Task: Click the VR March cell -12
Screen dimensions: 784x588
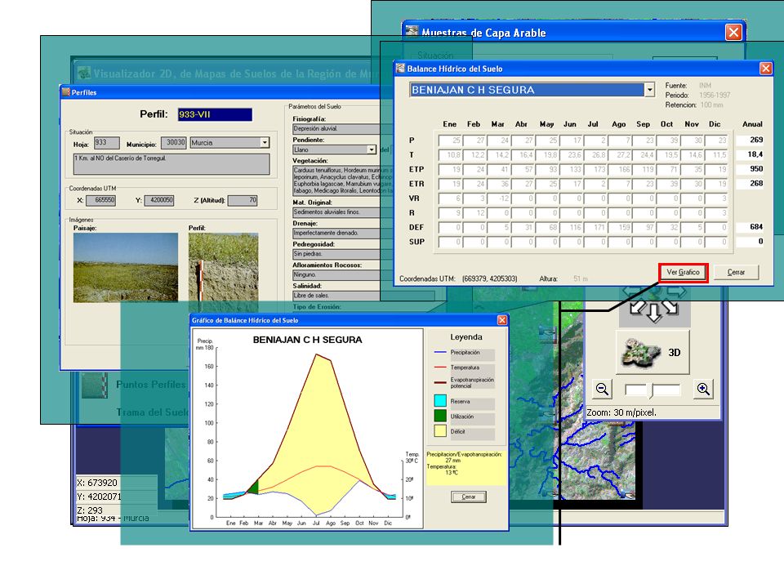Action: [x=499, y=198]
